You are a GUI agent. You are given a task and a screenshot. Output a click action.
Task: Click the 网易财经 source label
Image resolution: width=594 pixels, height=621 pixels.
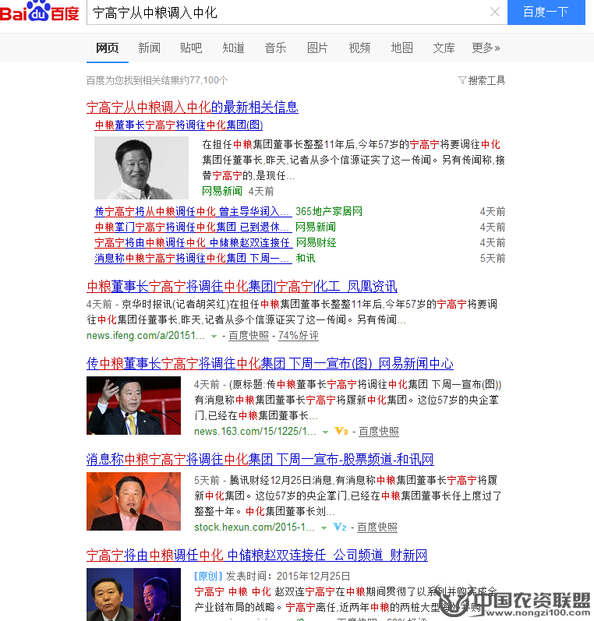pos(316,243)
